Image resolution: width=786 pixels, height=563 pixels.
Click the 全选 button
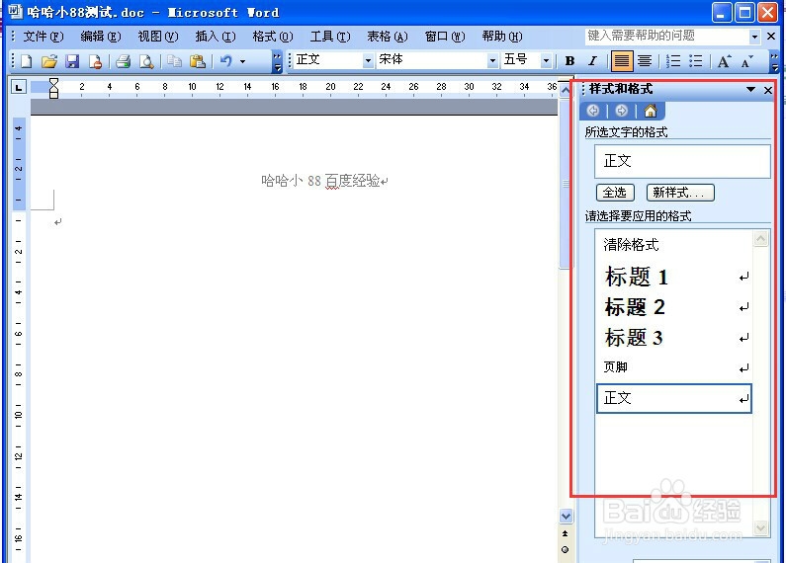pyautogui.click(x=615, y=193)
